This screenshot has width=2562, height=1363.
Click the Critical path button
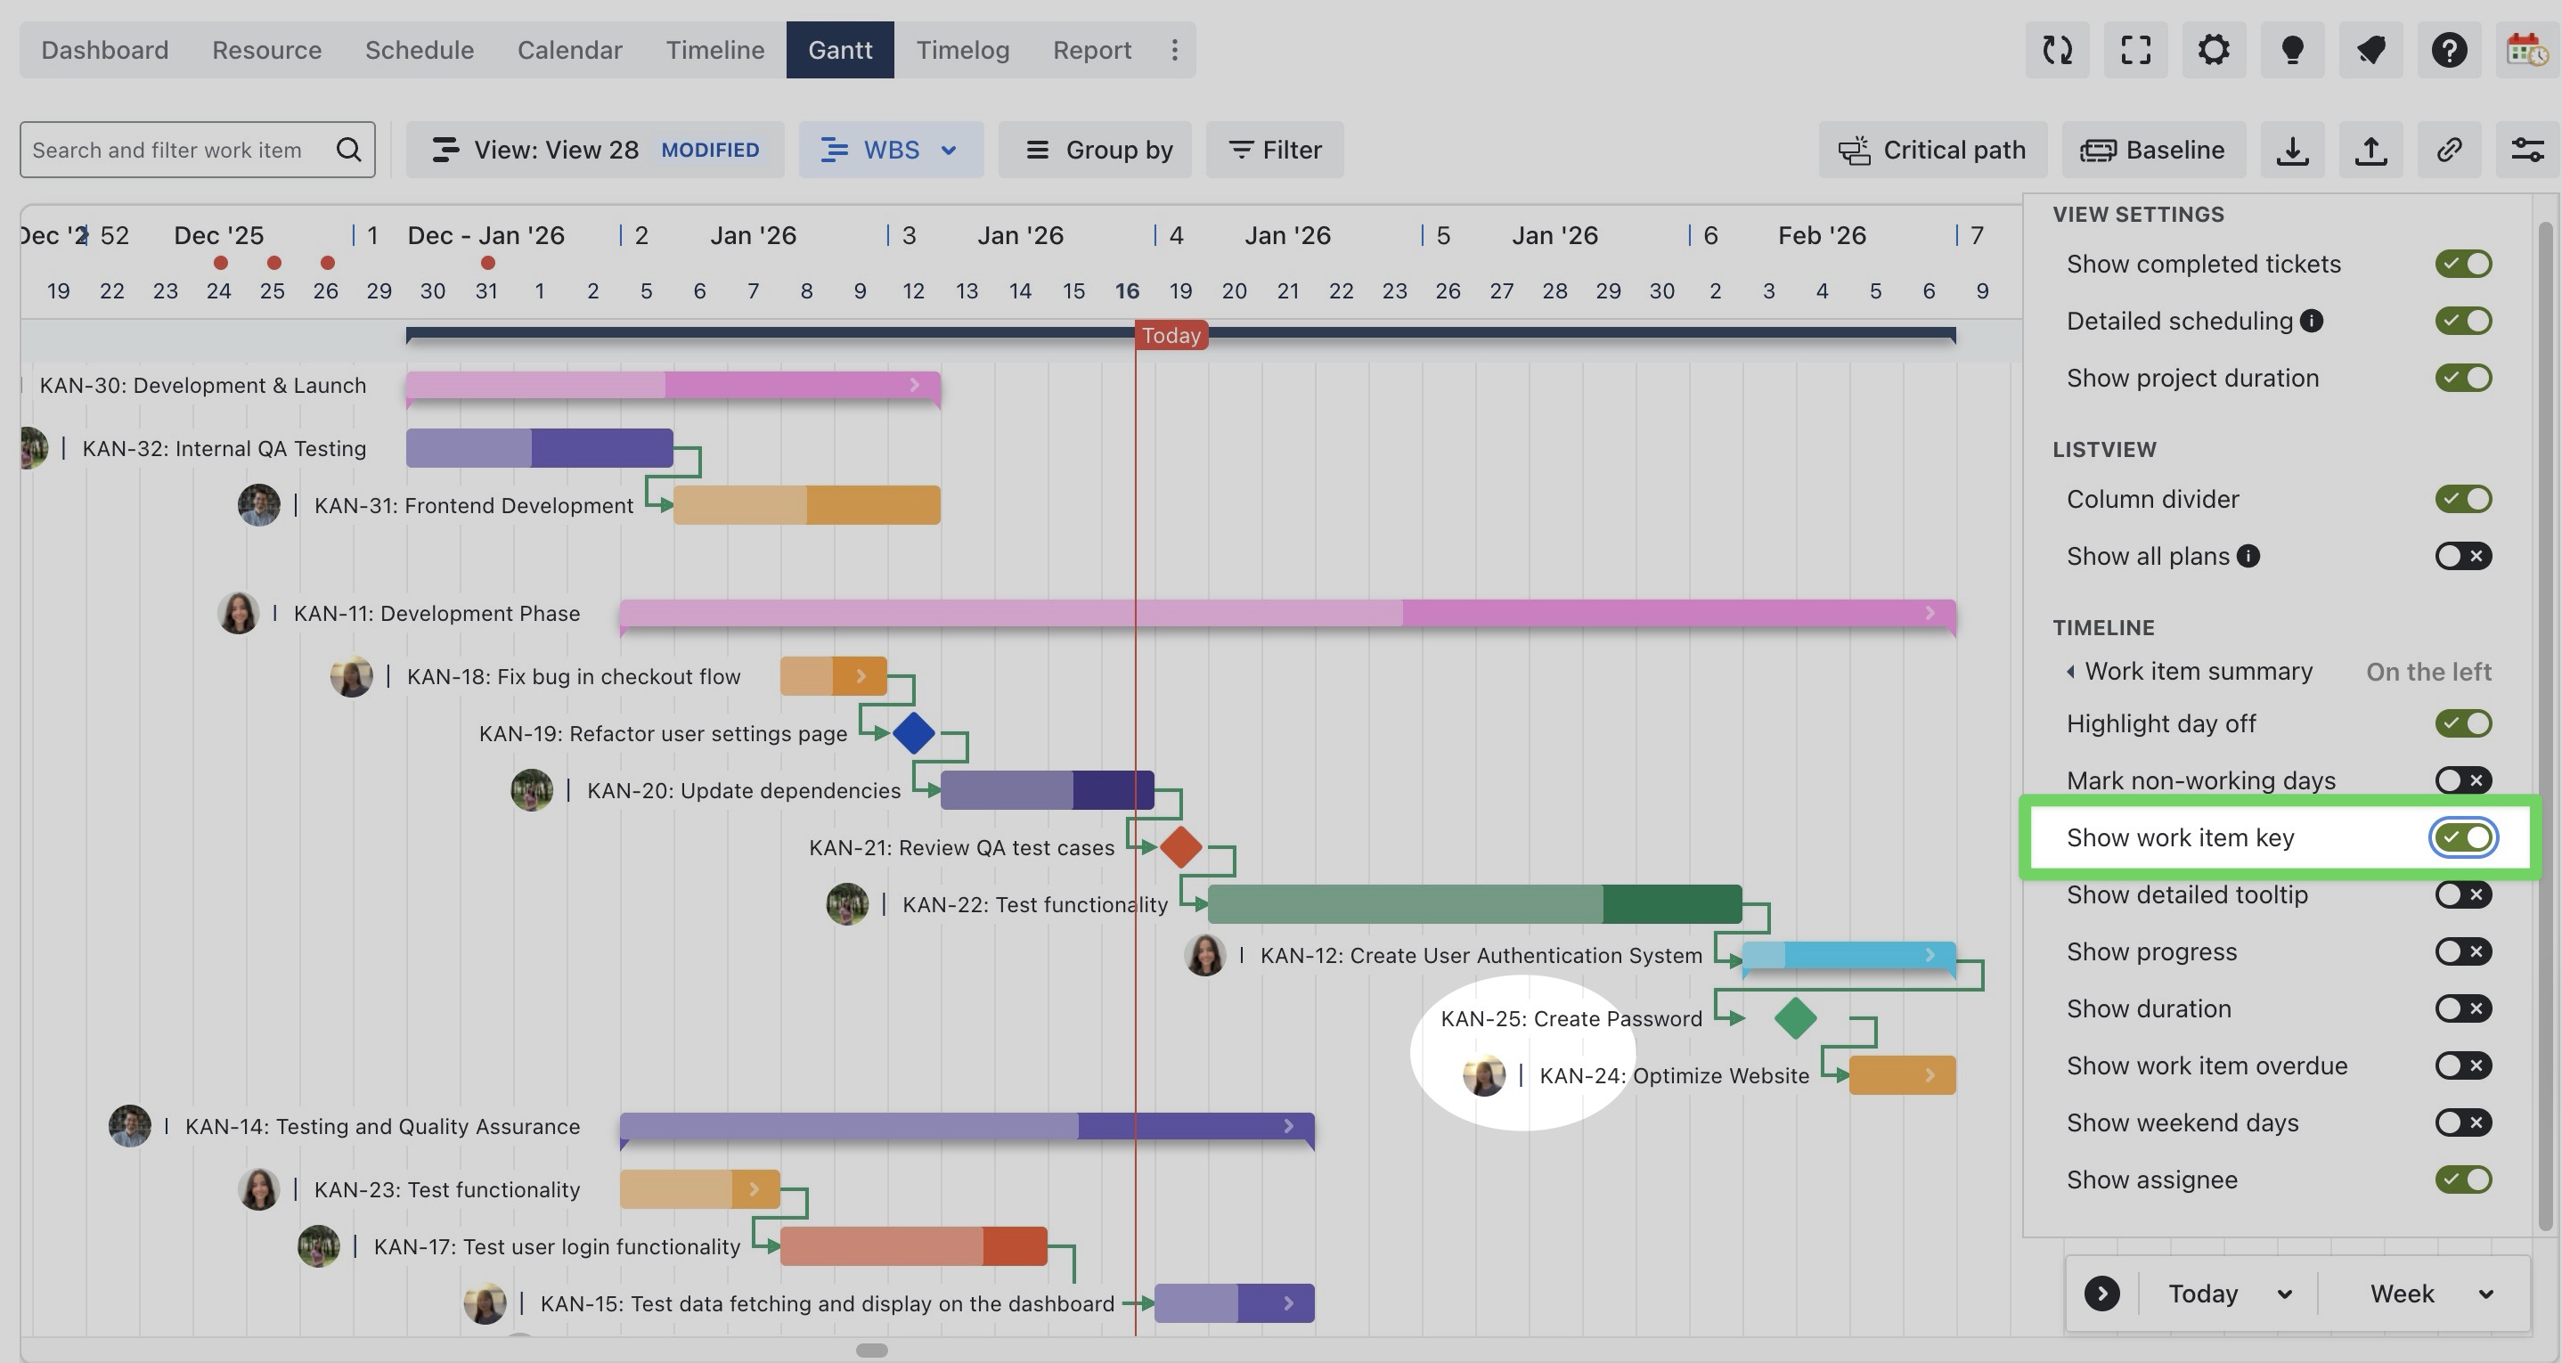[1931, 151]
